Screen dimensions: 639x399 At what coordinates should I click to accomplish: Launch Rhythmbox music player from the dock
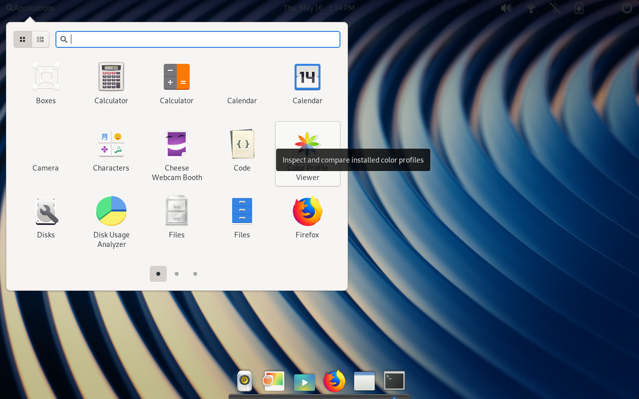(x=245, y=381)
